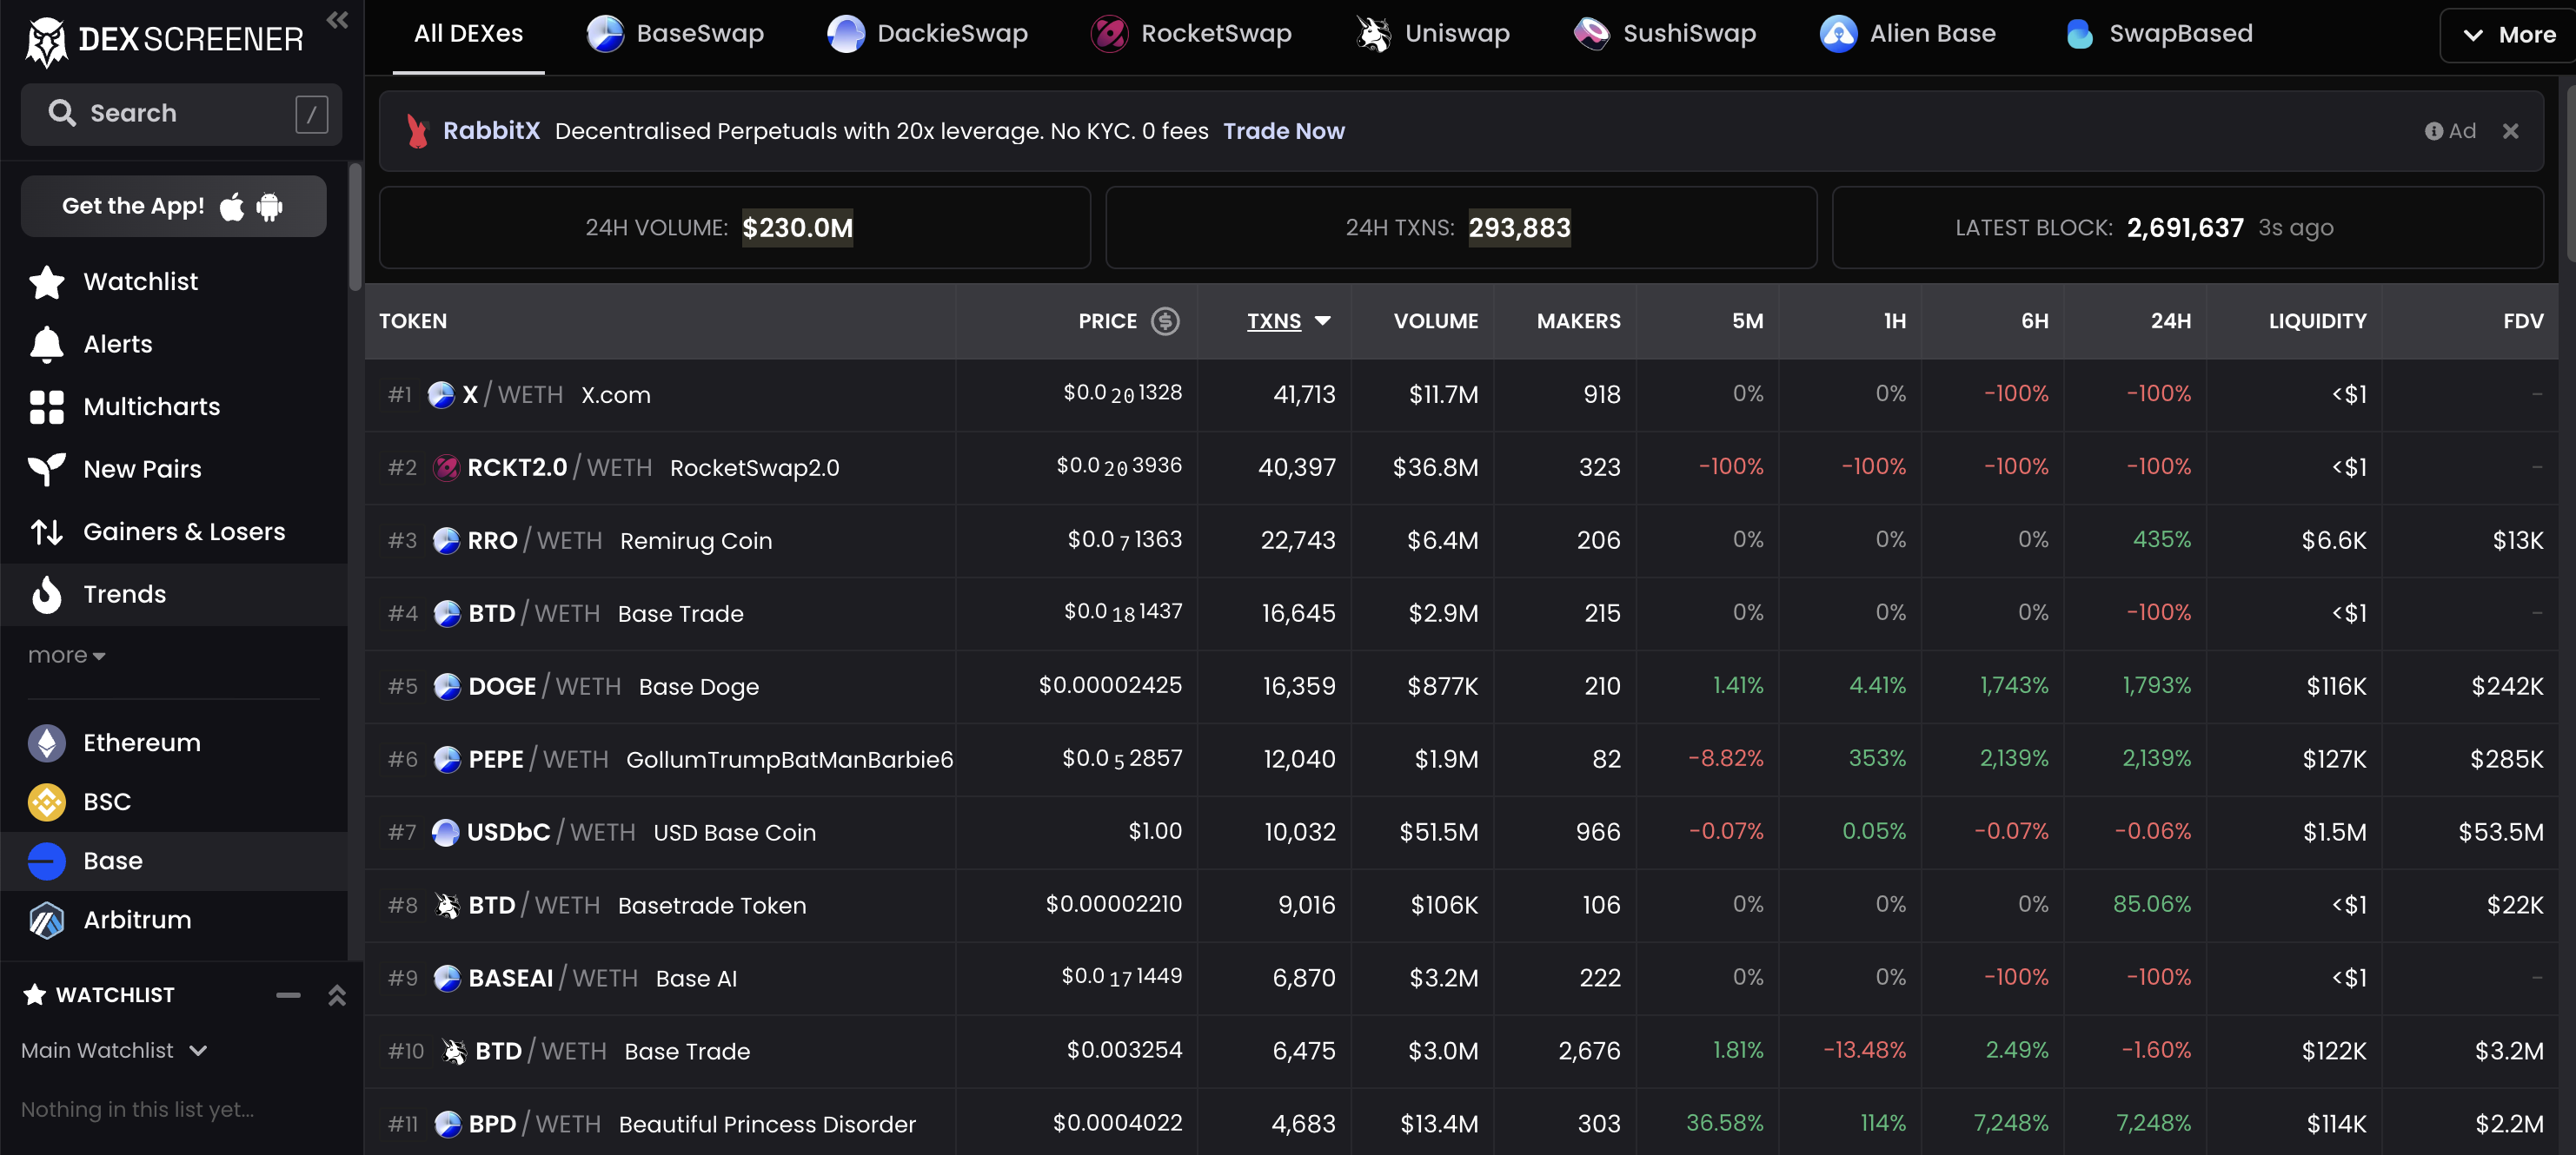The width and height of the screenshot is (2576, 1155).
Task: Click the DEX Screener owl logo
Action: [x=46, y=41]
